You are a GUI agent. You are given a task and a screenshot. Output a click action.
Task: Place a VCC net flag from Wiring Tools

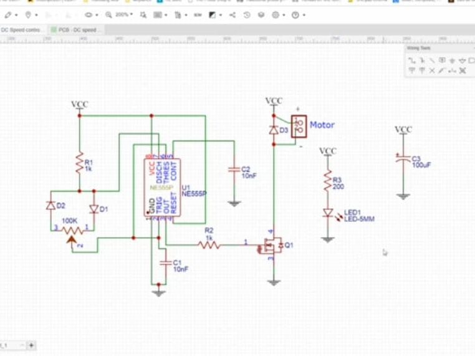click(x=411, y=70)
